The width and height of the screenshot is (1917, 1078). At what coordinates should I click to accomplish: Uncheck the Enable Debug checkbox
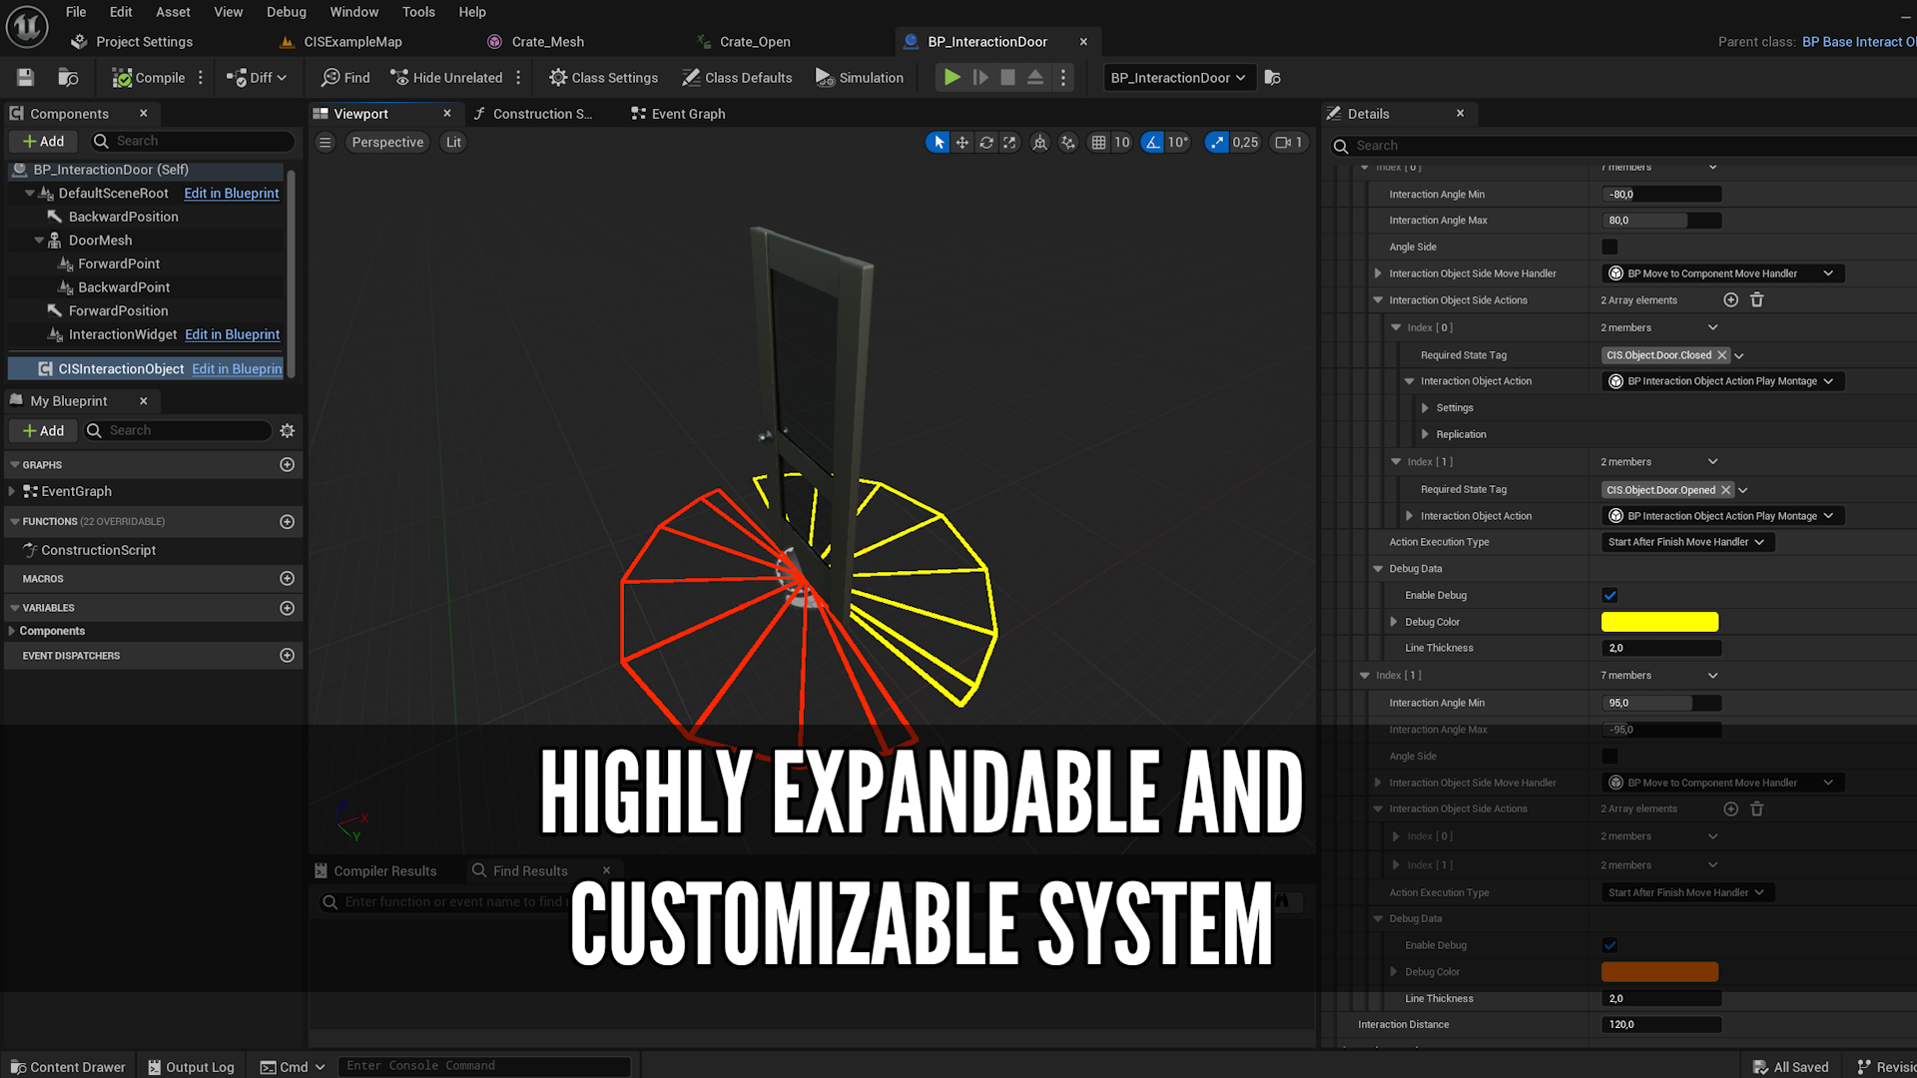[1609, 596]
